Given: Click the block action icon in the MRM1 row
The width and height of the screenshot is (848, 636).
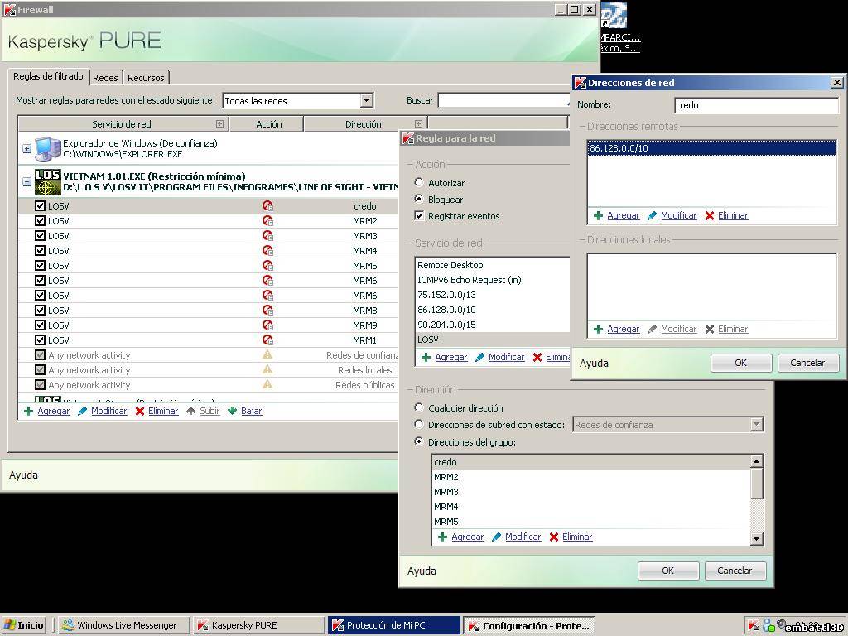Looking at the screenshot, I should 267,340.
